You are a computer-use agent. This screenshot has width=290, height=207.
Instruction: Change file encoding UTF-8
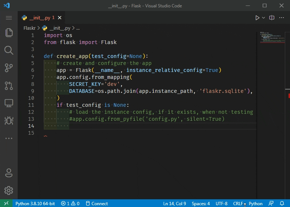(222, 203)
